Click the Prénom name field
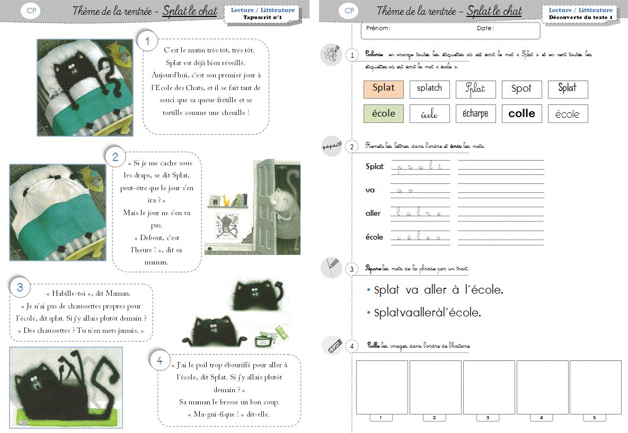 413,30
